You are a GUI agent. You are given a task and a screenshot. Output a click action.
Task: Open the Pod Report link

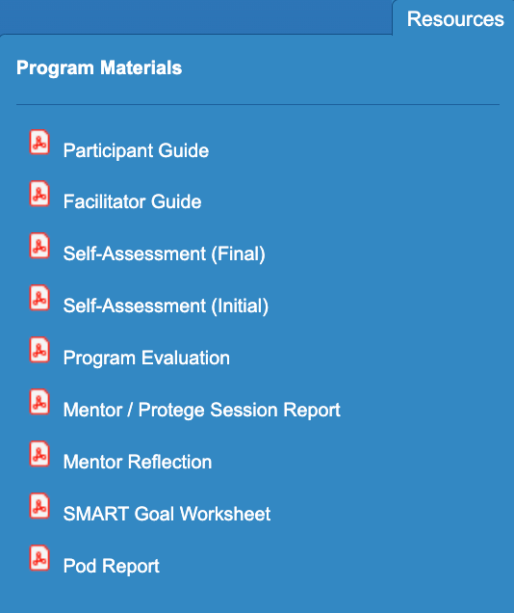tap(112, 566)
